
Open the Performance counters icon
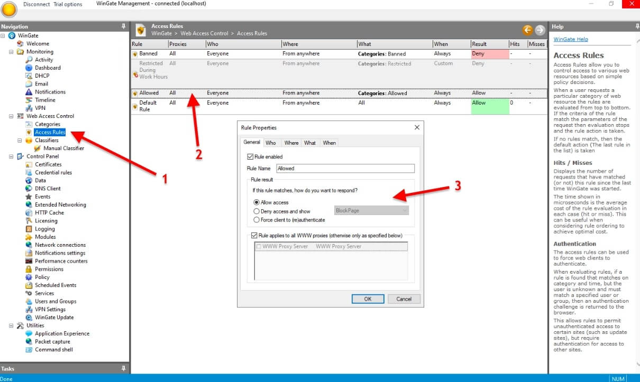point(29,261)
